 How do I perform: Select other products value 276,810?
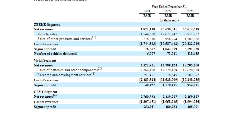149,39
